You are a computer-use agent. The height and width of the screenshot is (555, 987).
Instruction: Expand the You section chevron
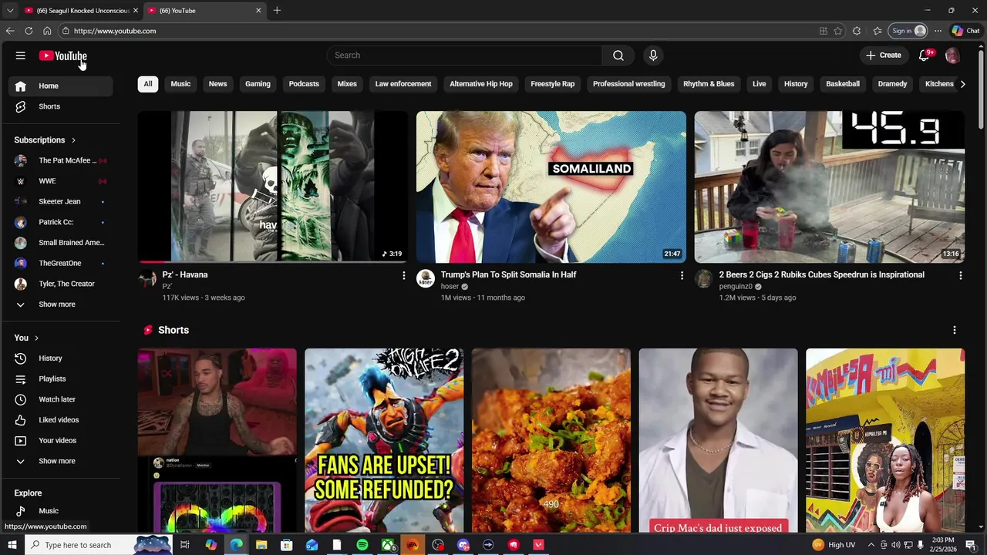point(36,338)
